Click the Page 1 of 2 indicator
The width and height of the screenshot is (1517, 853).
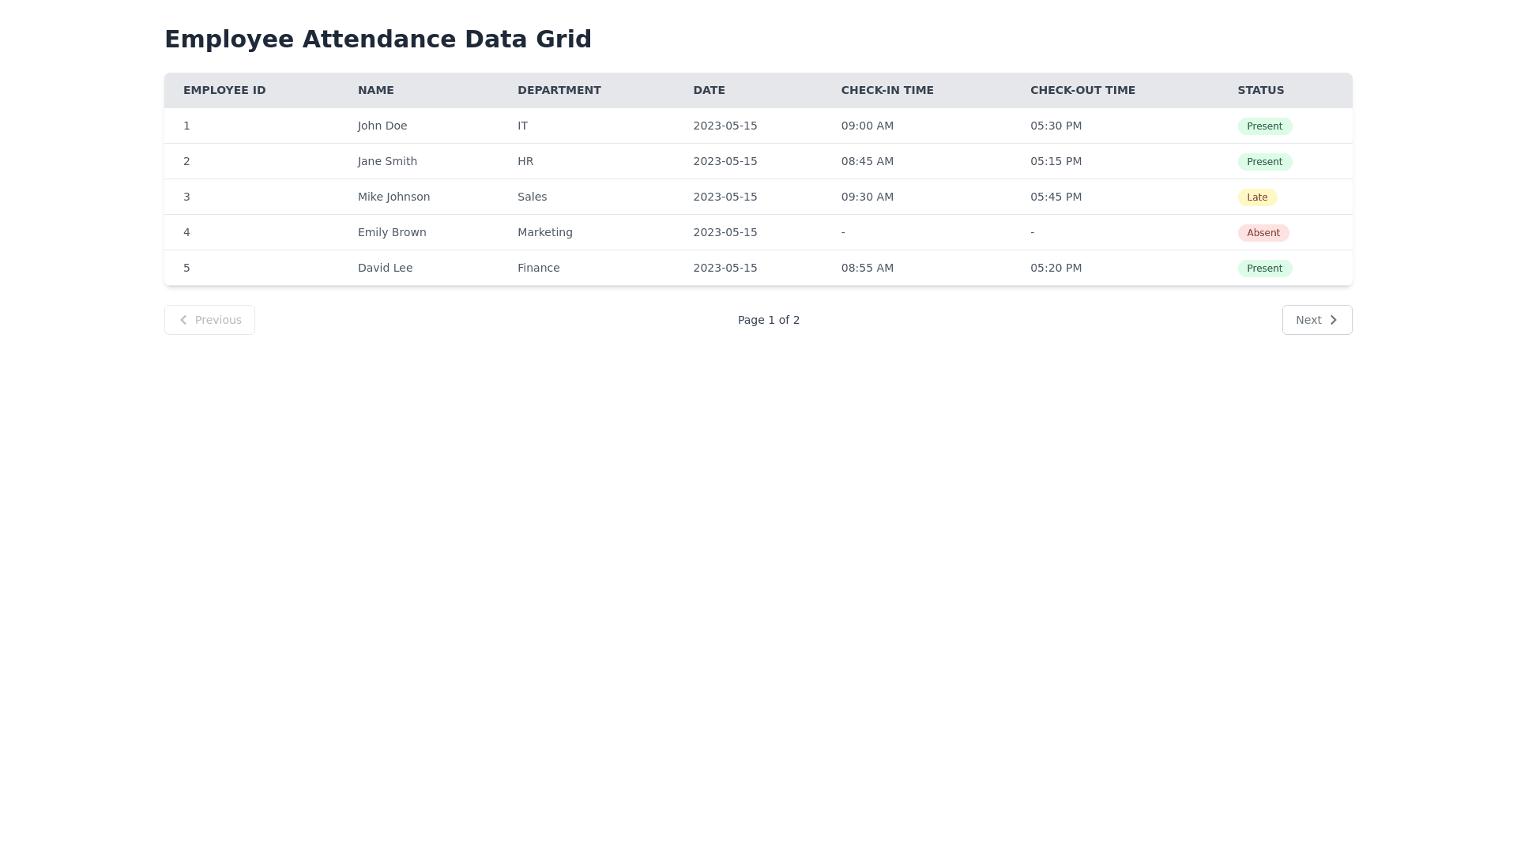pyautogui.click(x=768, y=320)
